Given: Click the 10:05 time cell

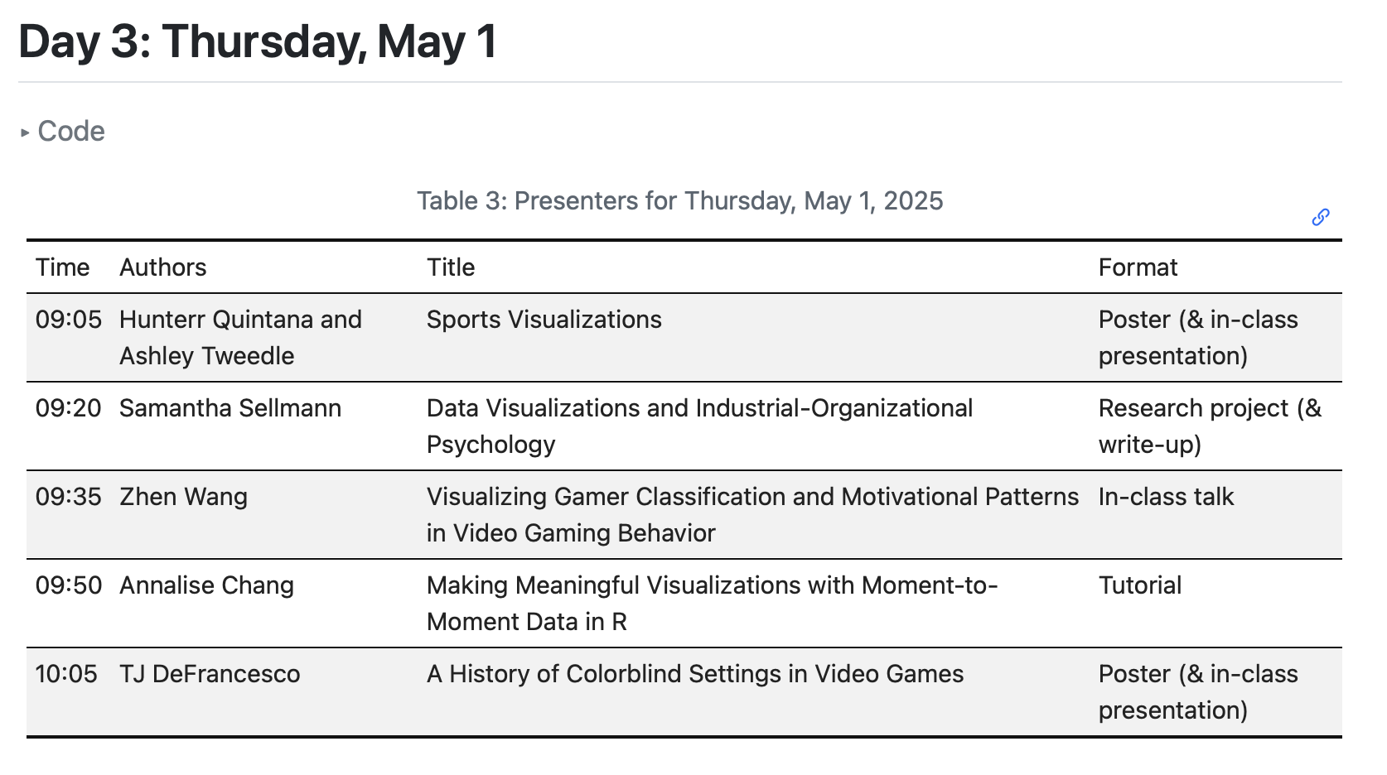Looking at the screenshot, I should coord(66,674).
